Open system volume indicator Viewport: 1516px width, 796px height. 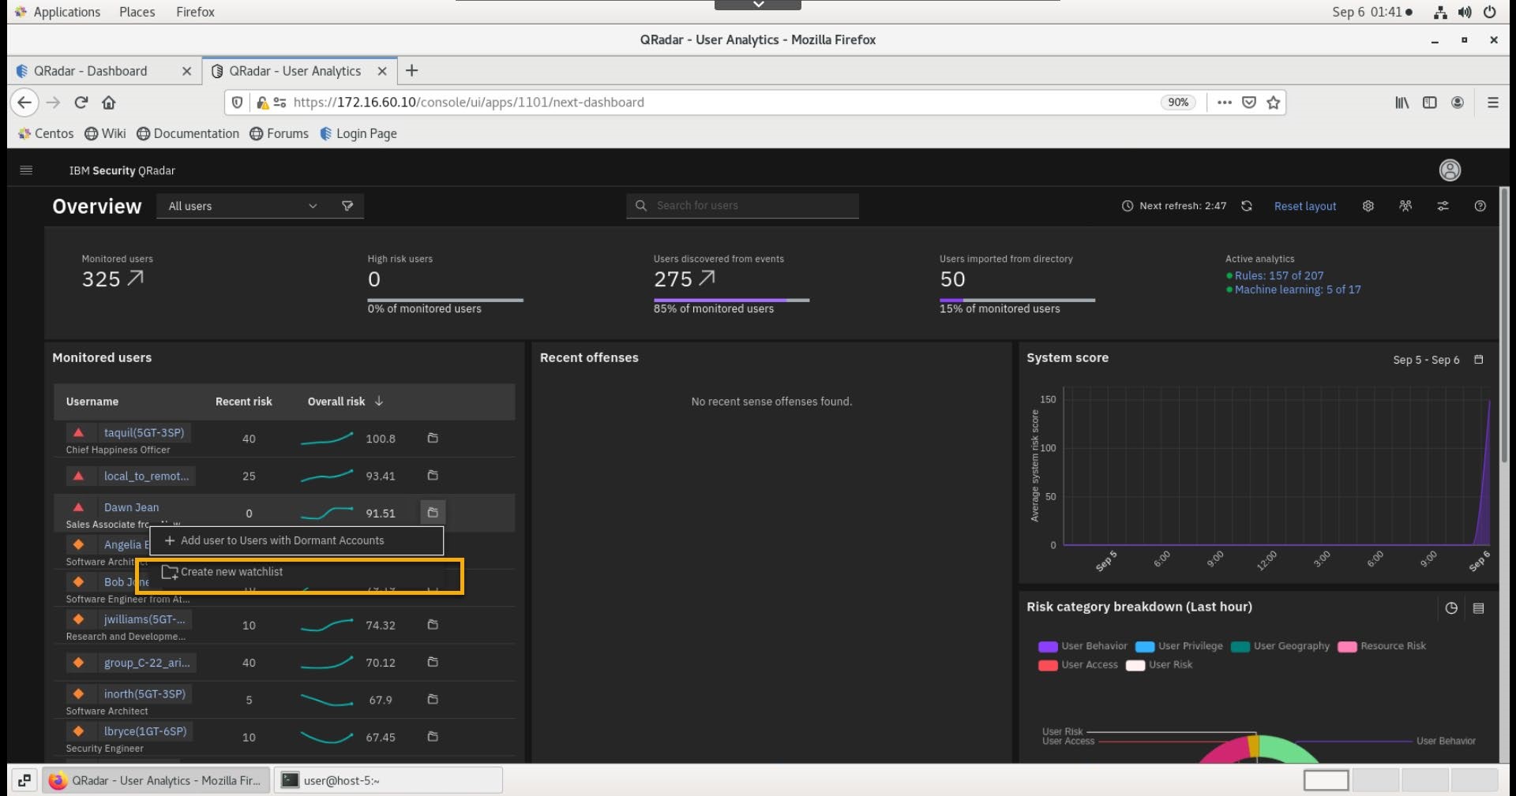[x=1465, y=12]
